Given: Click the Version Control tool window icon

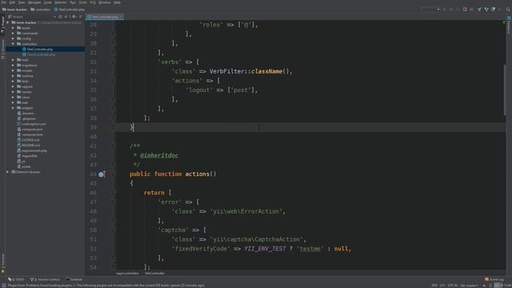Looking at the screenshot, I should (32, 279).
